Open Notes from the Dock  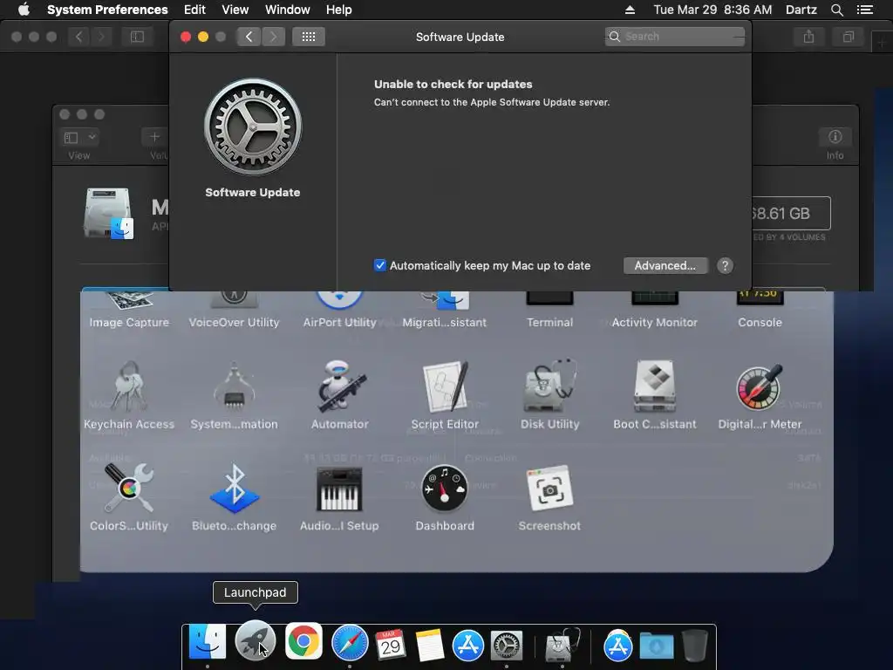(429, 645)
